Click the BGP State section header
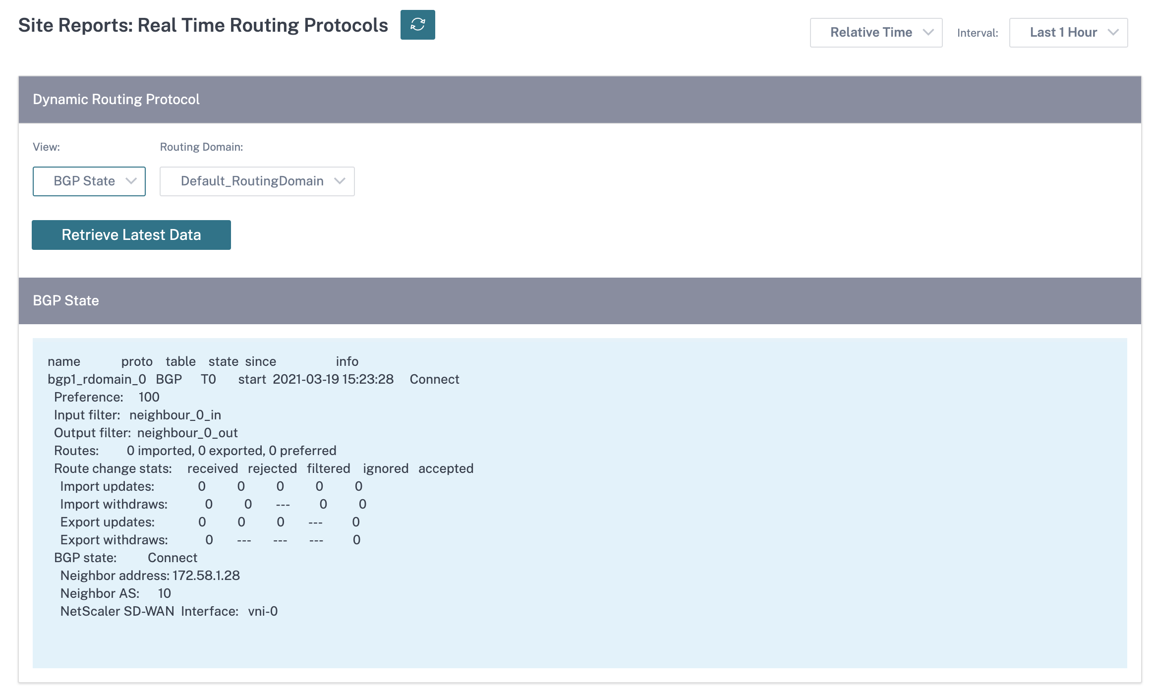 point(580,301)
